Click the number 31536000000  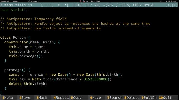(x=96, y=79)
